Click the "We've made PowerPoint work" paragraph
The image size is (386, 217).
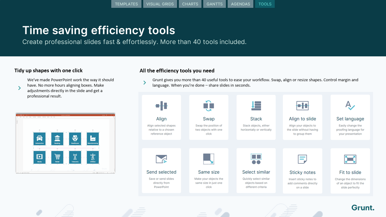click(x=71, y=88)
